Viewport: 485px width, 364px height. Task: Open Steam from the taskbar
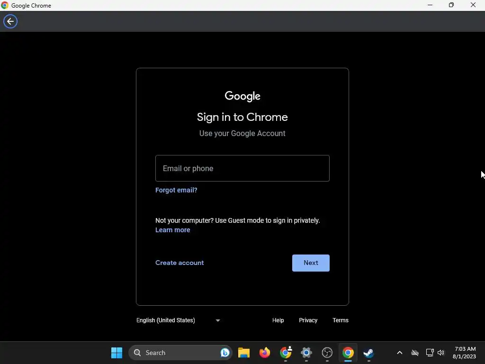(x=368, y=353)
